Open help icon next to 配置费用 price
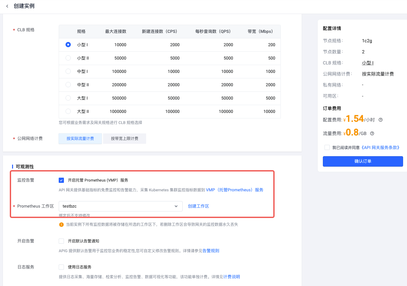Screen dimensions: 407x286 [x=380, y=120]
